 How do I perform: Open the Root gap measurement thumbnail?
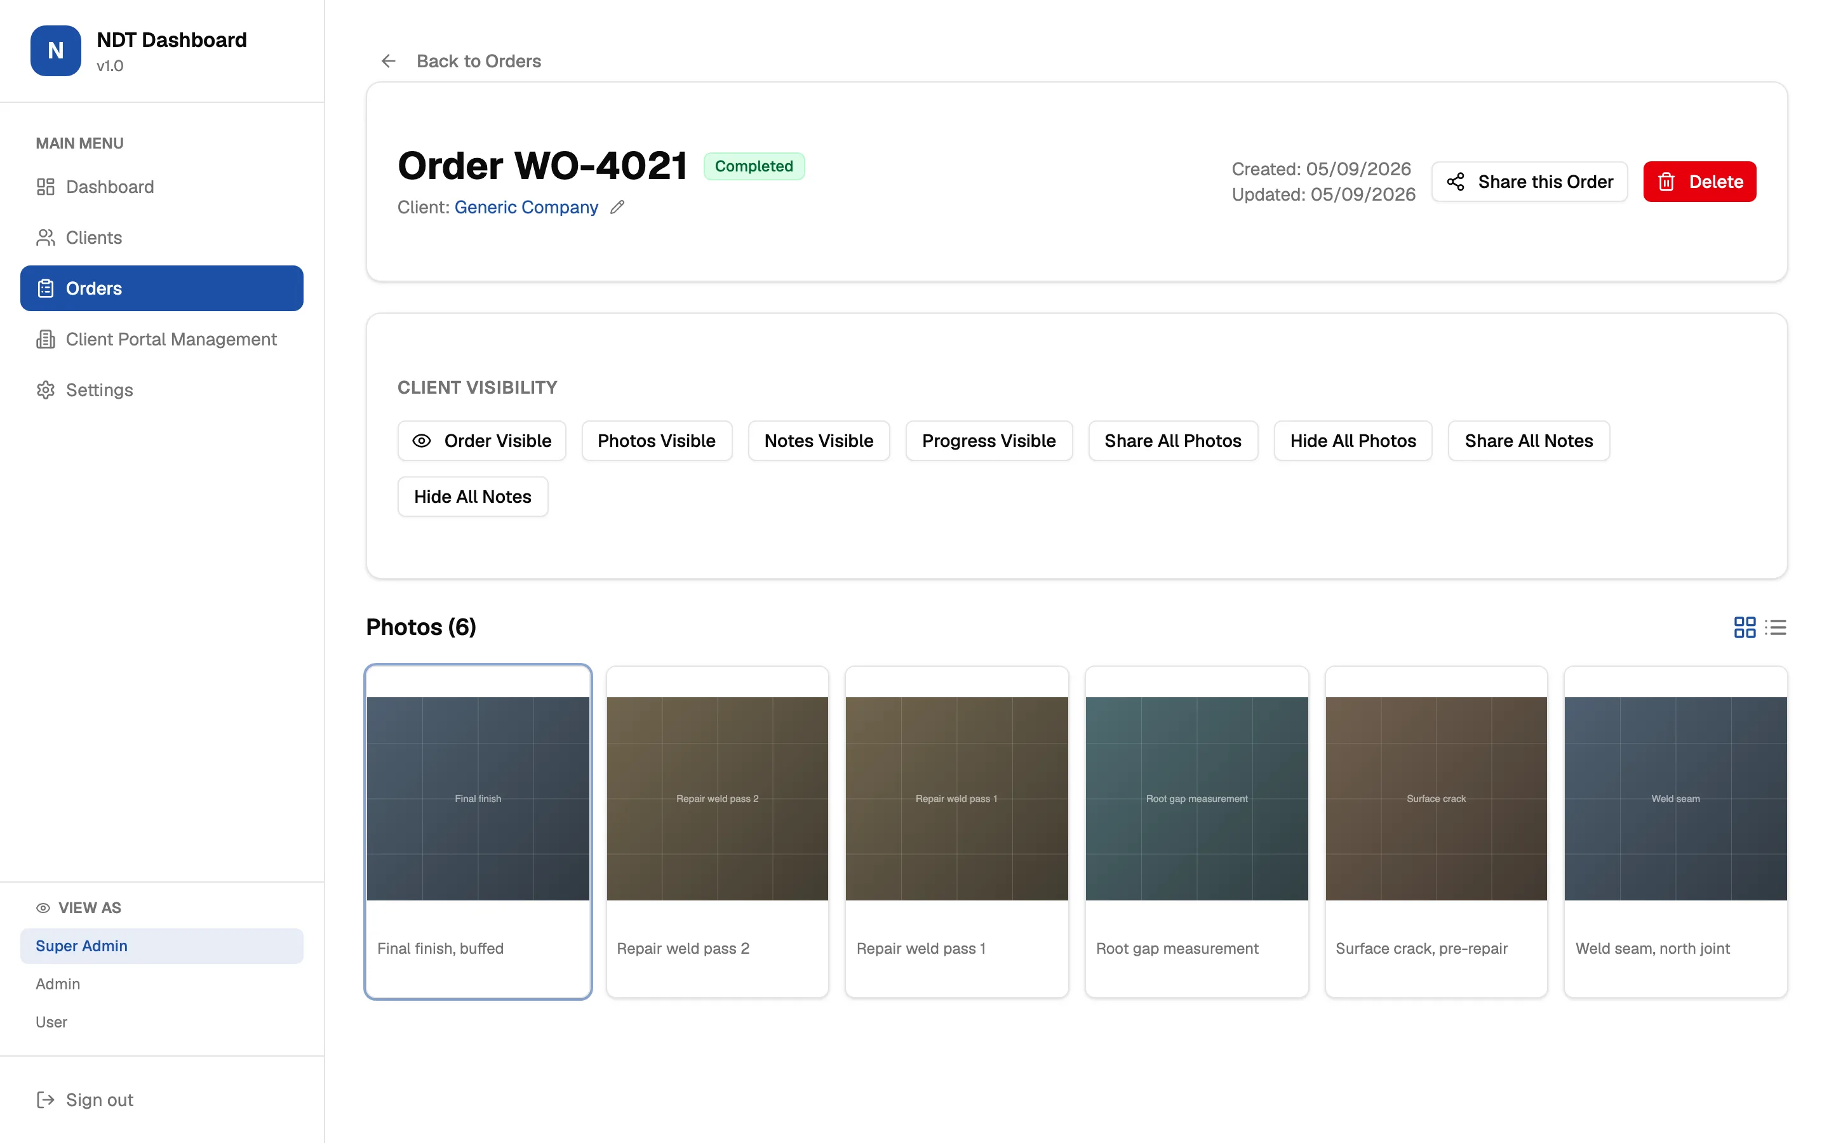(x=1196, y=798)
